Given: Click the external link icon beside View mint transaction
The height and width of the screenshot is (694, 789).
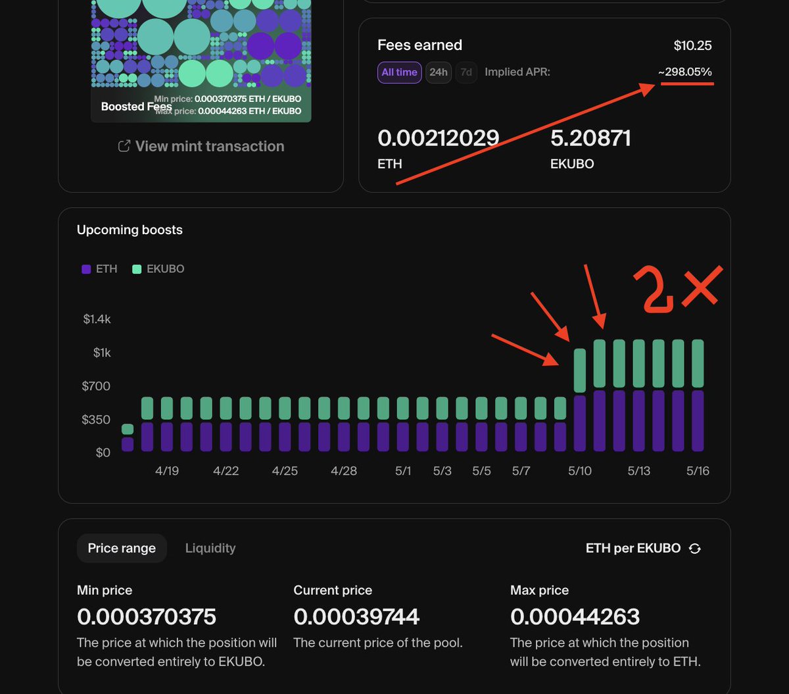Looking at the screenshot, I should [x=124, y=146].
